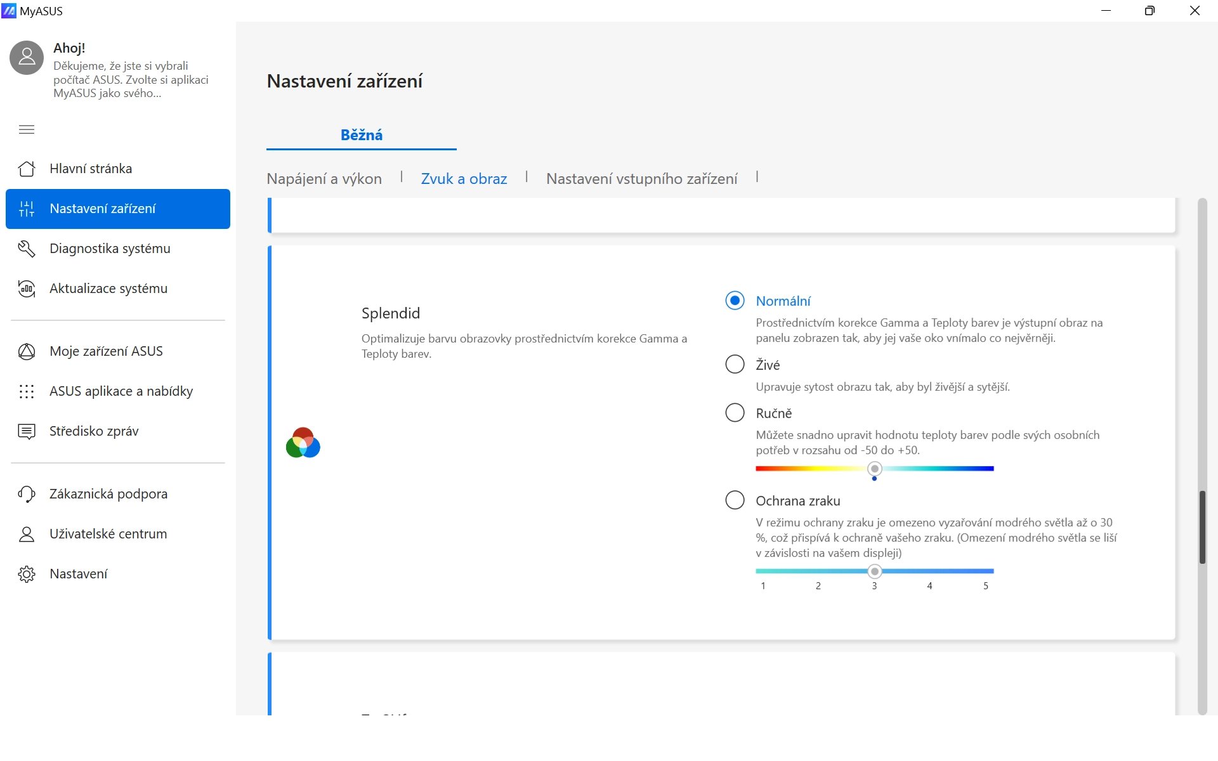The width and height of the screenshot is (1218, 761).
Task: Open Nastavení vstupního zařízení tab
Action: point(641,179)
